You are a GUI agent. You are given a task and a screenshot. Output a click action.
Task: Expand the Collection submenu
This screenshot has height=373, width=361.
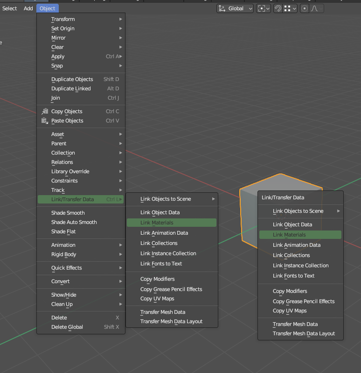pyautogui.click(x=81, y=153)
